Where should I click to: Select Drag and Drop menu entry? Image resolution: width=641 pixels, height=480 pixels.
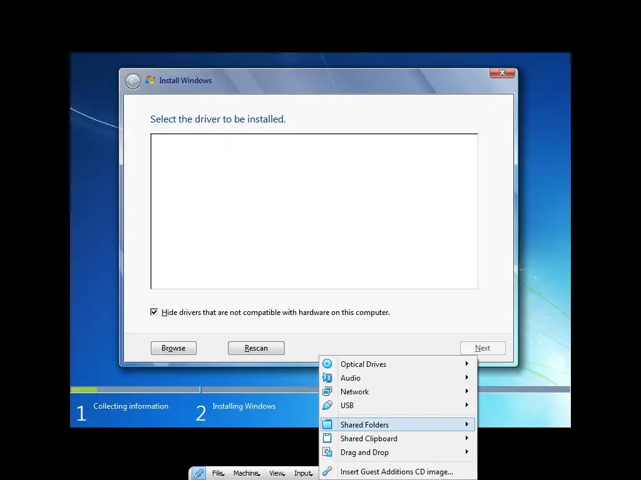(x=397, y=452)
